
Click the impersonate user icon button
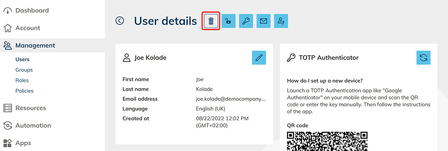pos(281,21)
